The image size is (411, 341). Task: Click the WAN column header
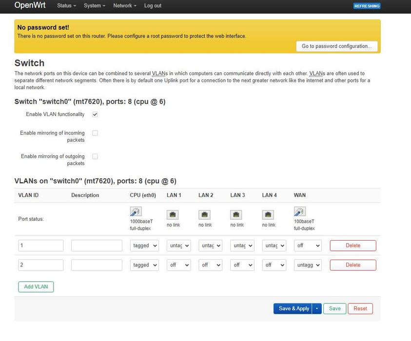point(300,195)
